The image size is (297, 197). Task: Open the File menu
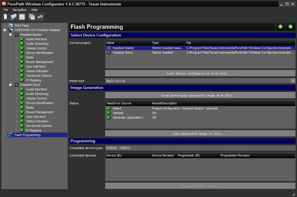click(x=6, y=10)
